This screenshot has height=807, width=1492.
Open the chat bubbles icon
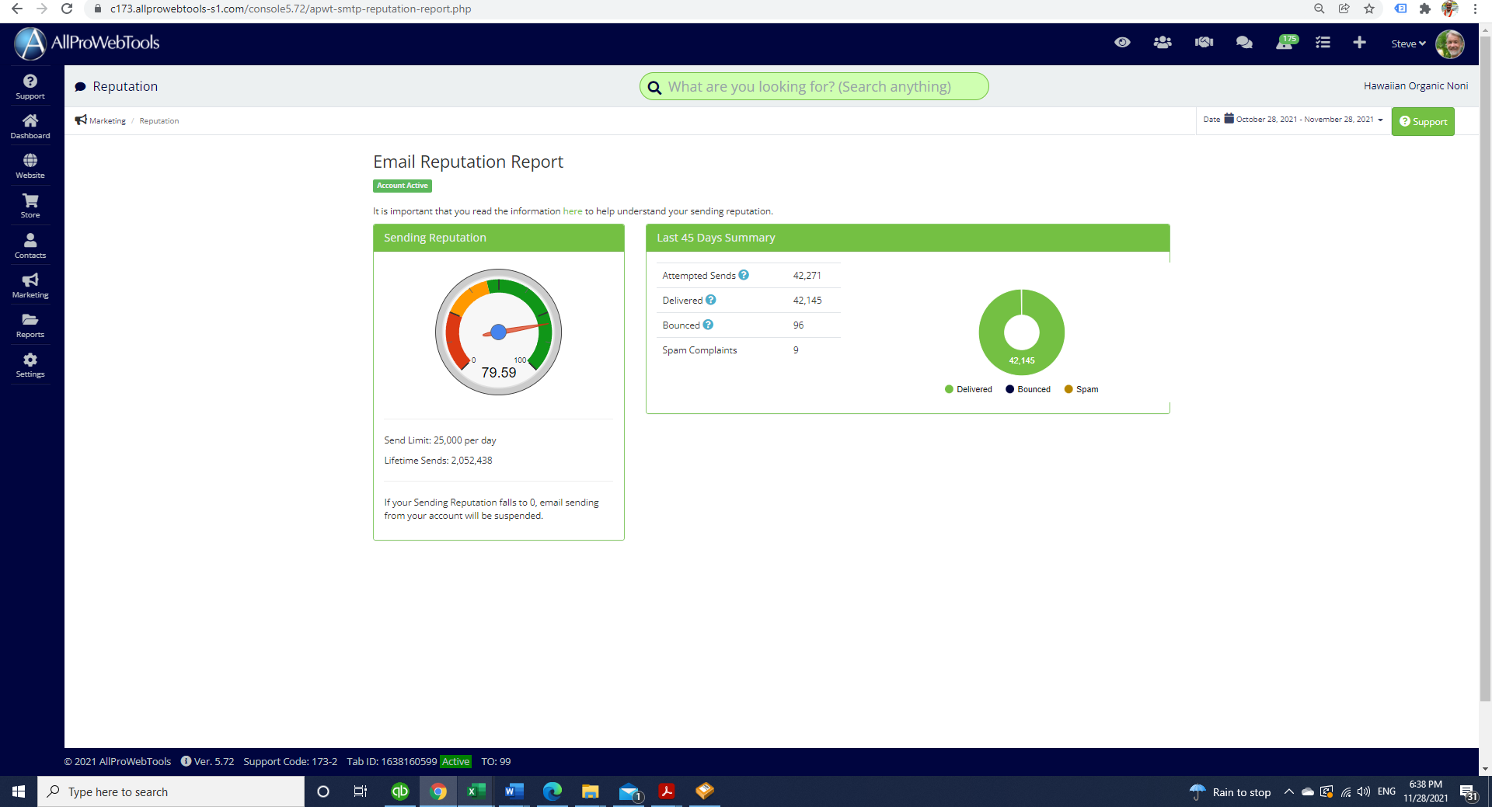(1244, 43)
